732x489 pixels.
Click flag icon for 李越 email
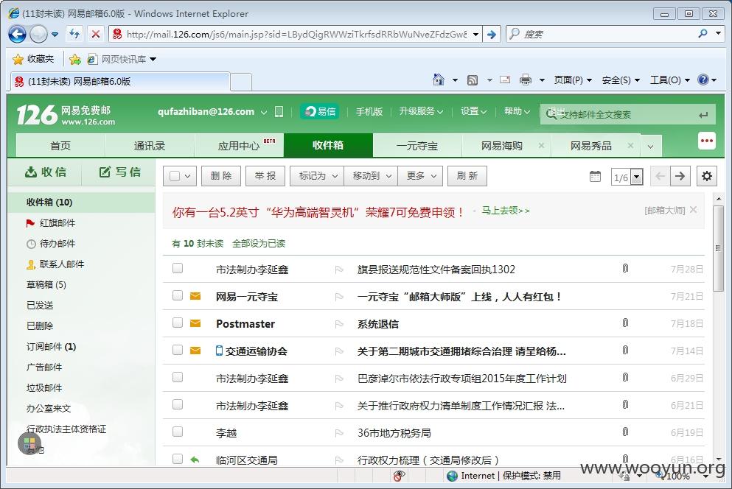(x=339, y=433)
